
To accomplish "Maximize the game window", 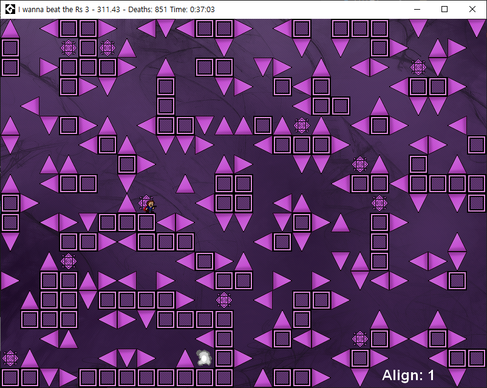I will 444,9.
